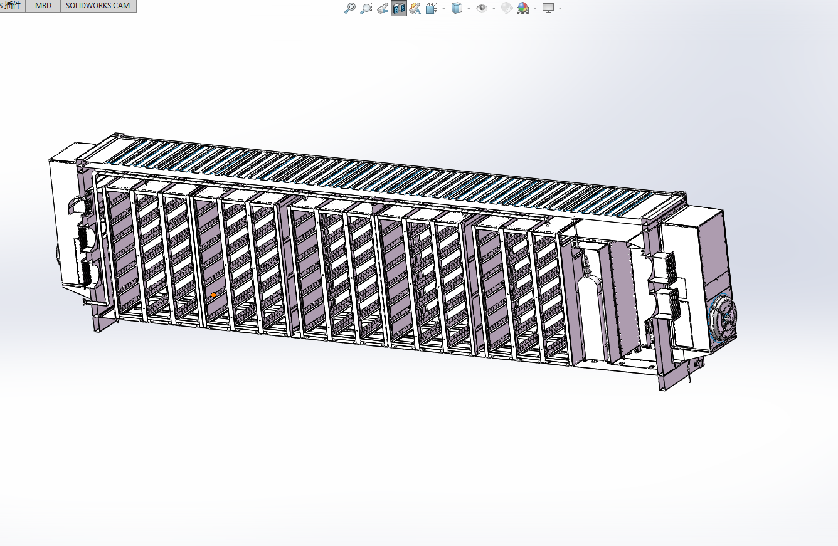Image resolution: width=838 pixels, height=546 pixels.
Task: Open the Display Style dropdown arrow
Action: pyautogui.click(x=469, y=8)
